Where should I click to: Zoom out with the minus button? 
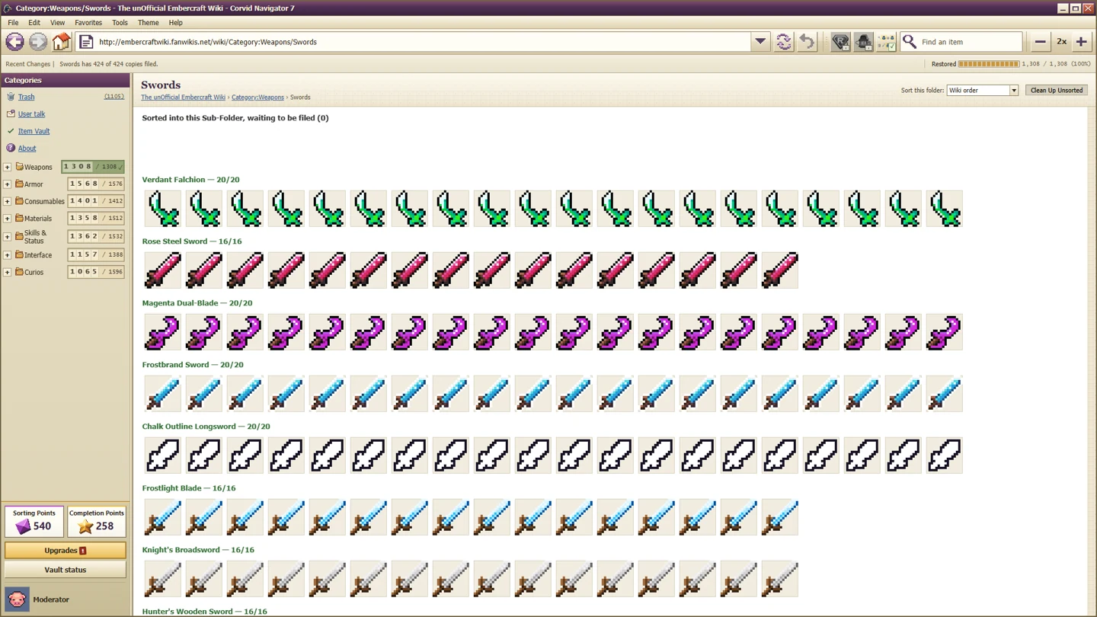coord(1040,42)
